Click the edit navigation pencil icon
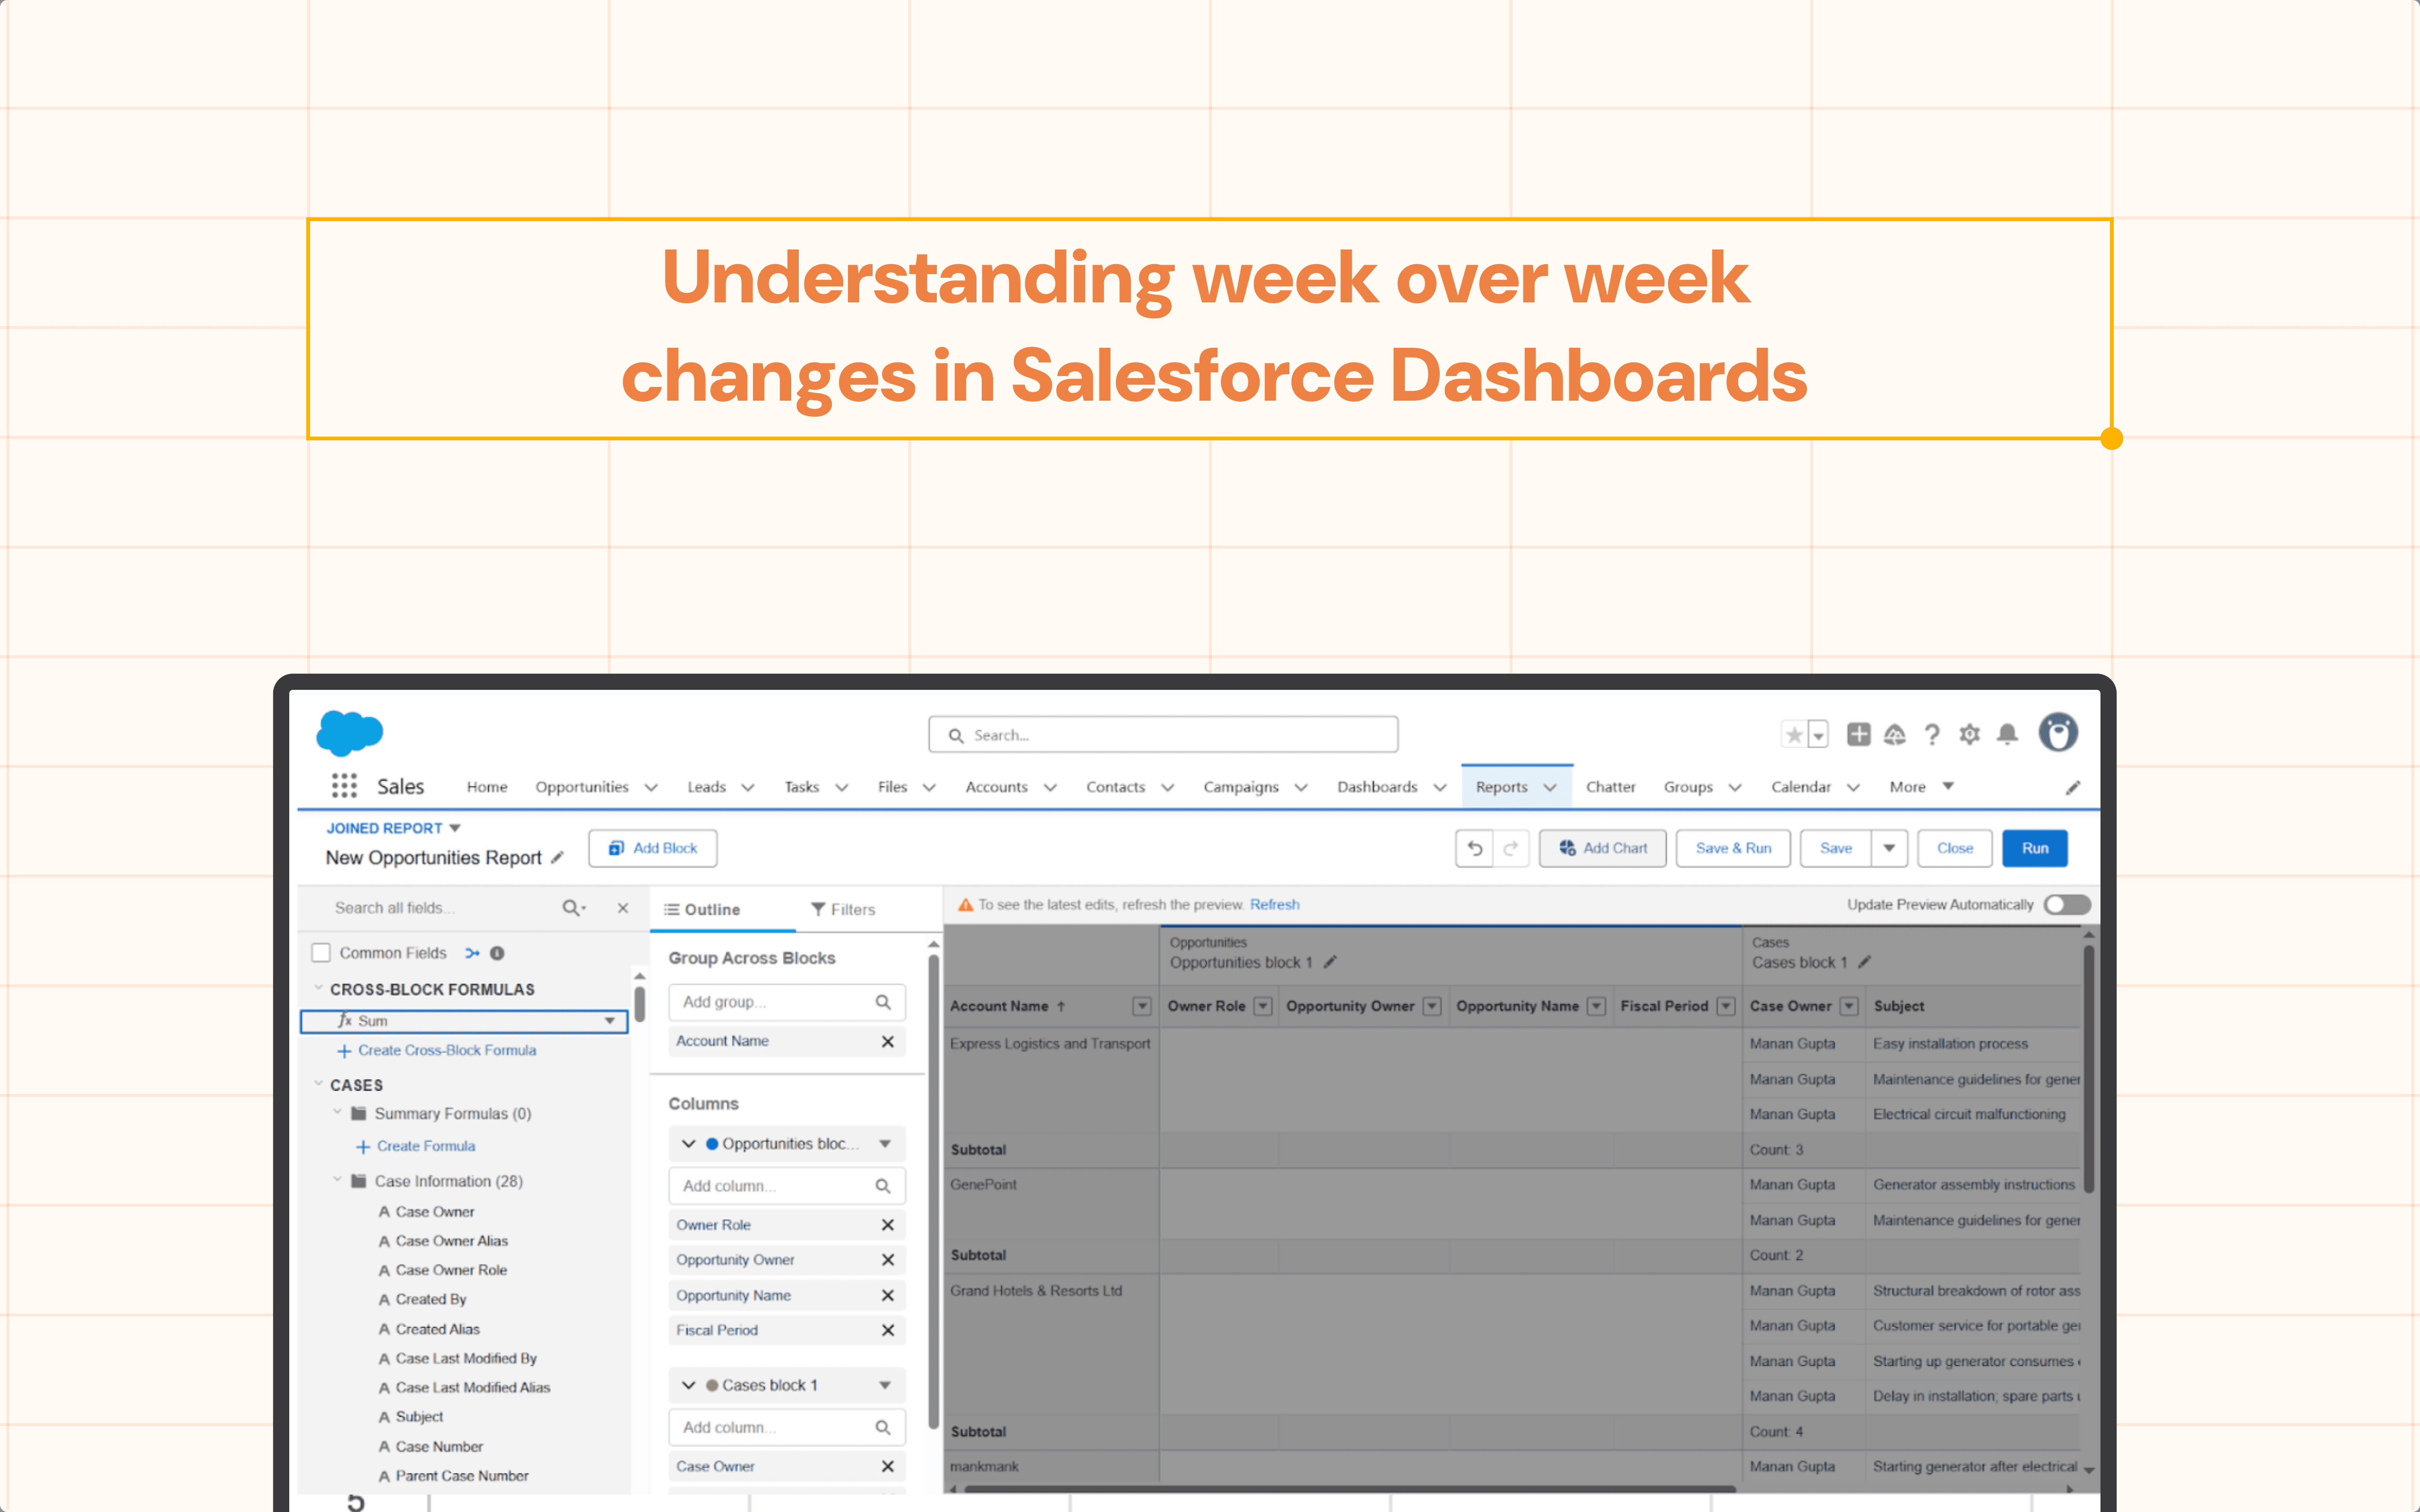 click(2073, 788)
